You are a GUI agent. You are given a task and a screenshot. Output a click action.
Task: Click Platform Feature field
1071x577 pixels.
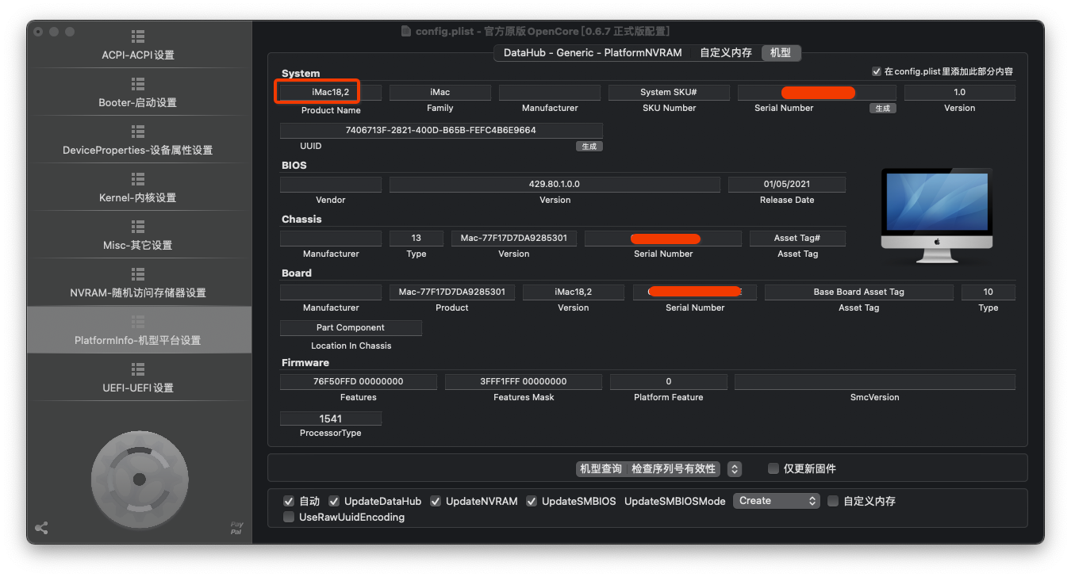pos(669,381)
